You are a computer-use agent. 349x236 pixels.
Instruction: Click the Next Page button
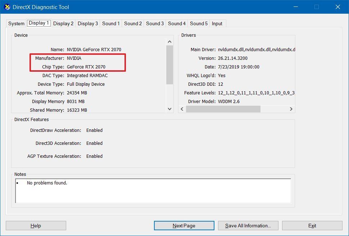click(x=184, y=225)
